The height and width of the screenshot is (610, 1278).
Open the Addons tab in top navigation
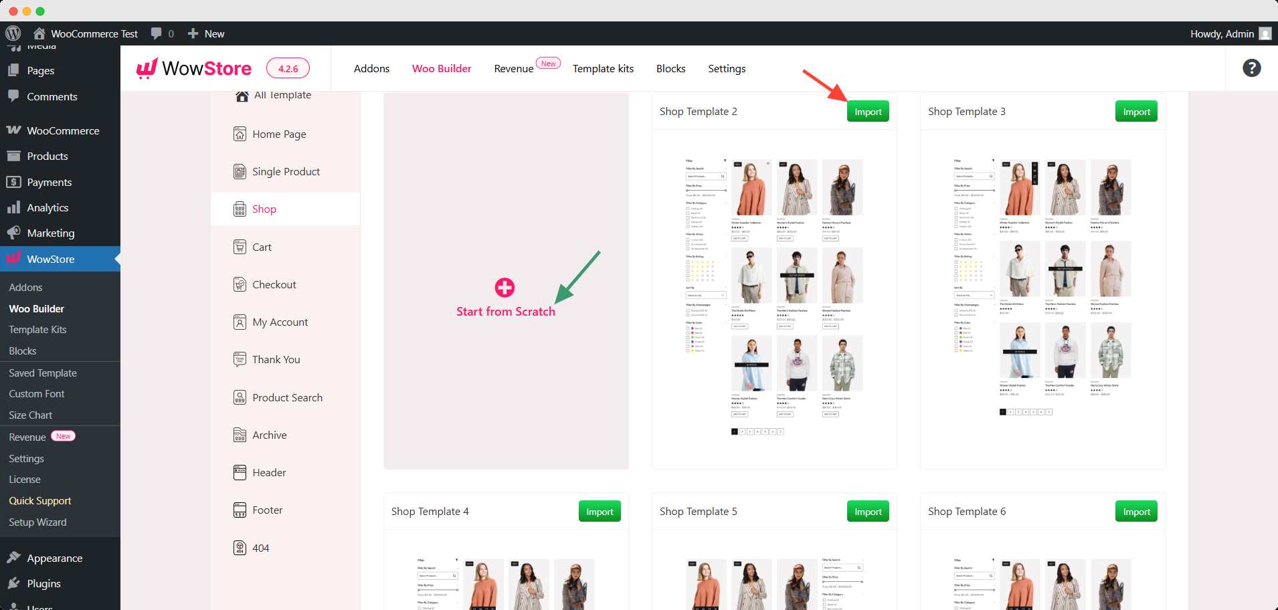point(371,68)
